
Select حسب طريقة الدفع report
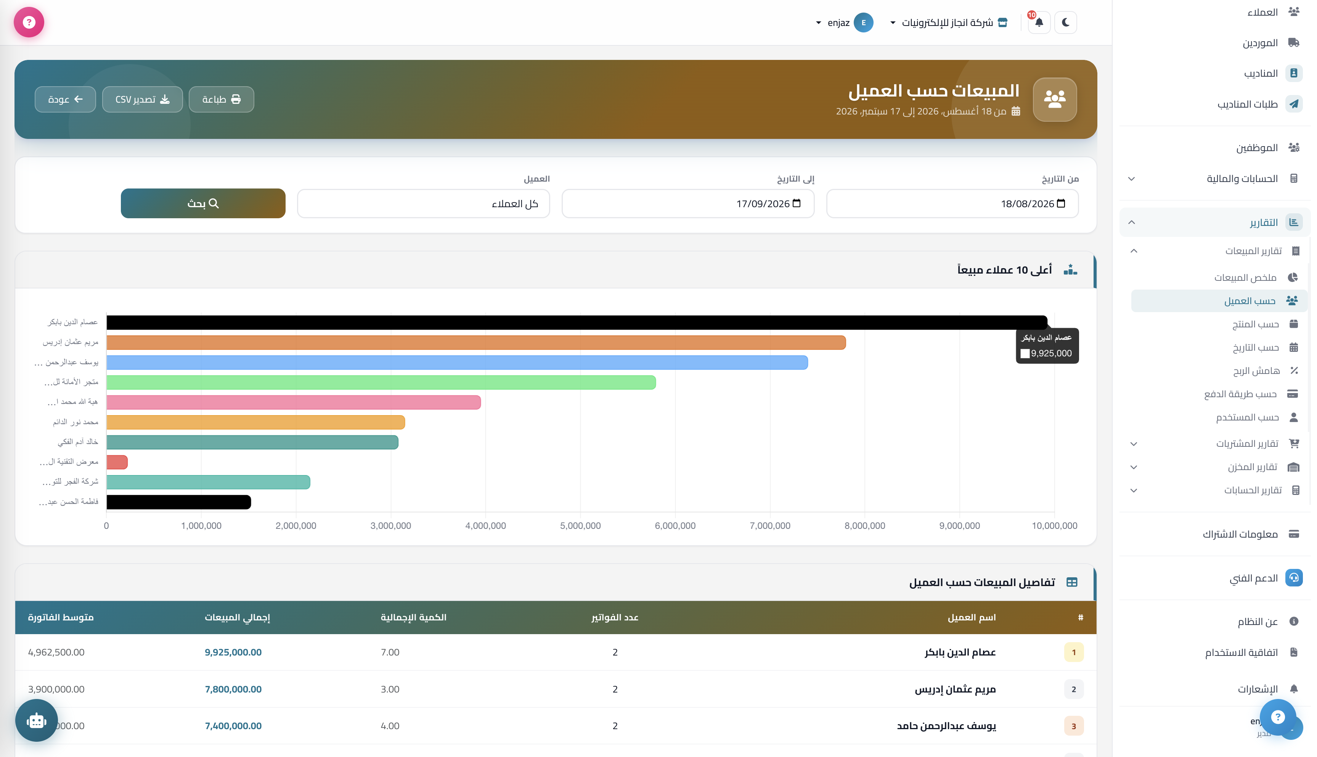[x=1219, y=394]
